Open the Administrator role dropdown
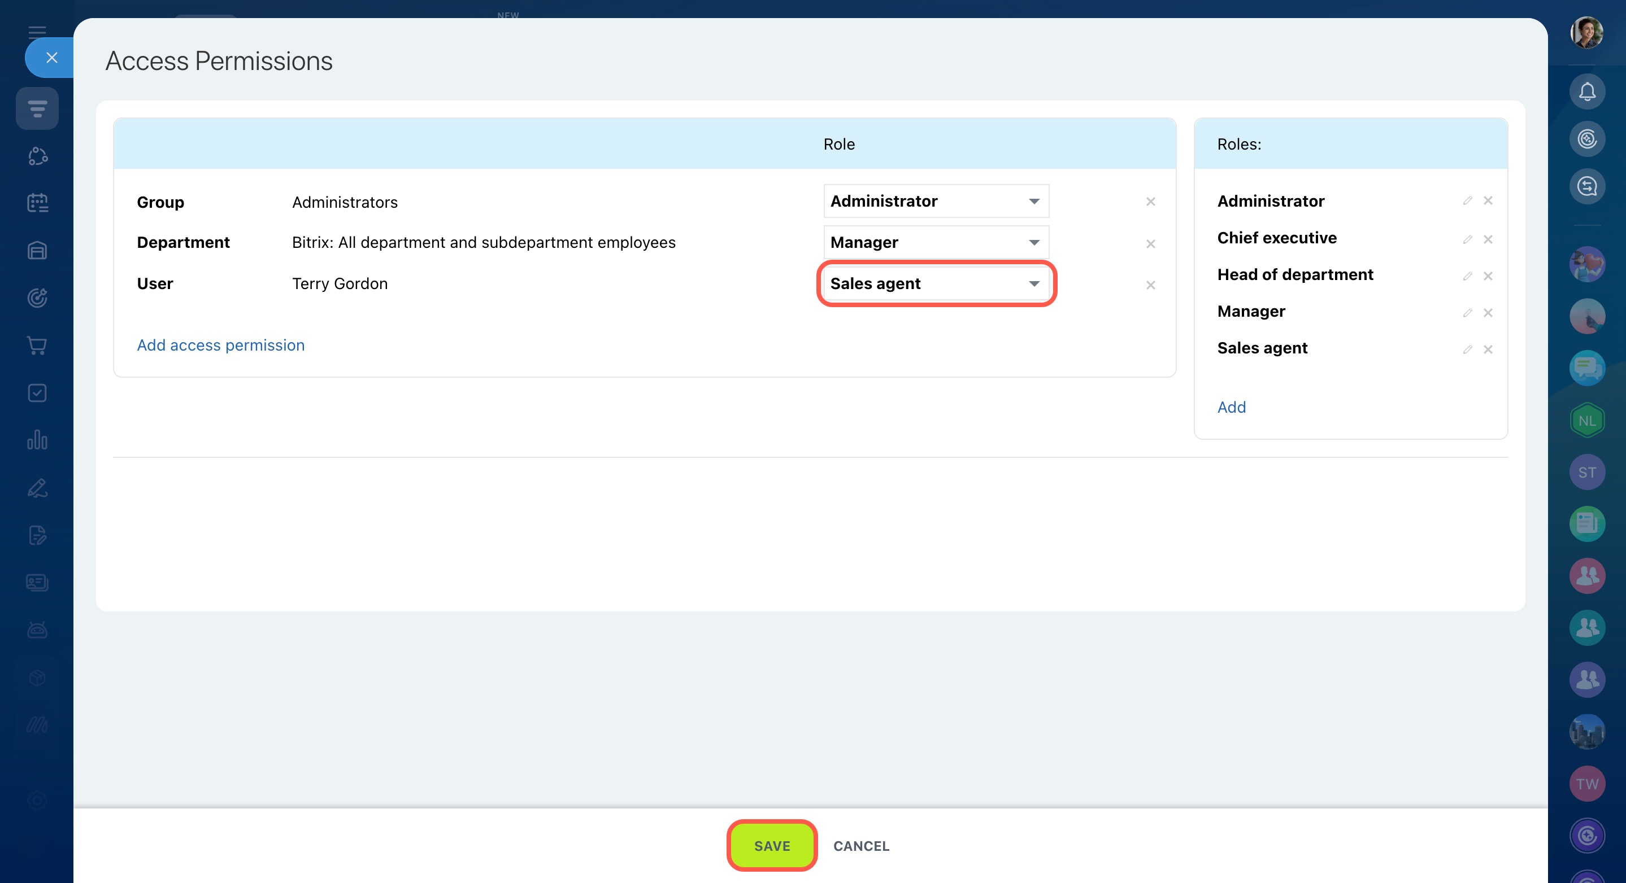This screenshot has width=1626, height=883. pos(936,201)
